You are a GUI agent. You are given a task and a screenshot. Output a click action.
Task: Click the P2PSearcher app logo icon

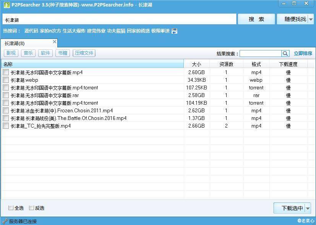point(6,5)
